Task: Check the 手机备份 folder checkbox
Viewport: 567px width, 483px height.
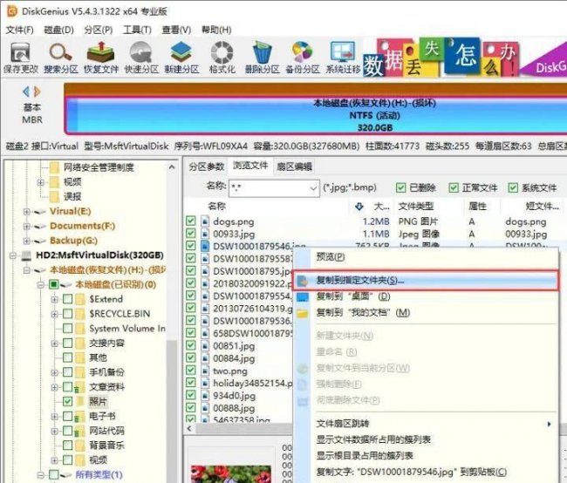Action: (x=67, y=372)
